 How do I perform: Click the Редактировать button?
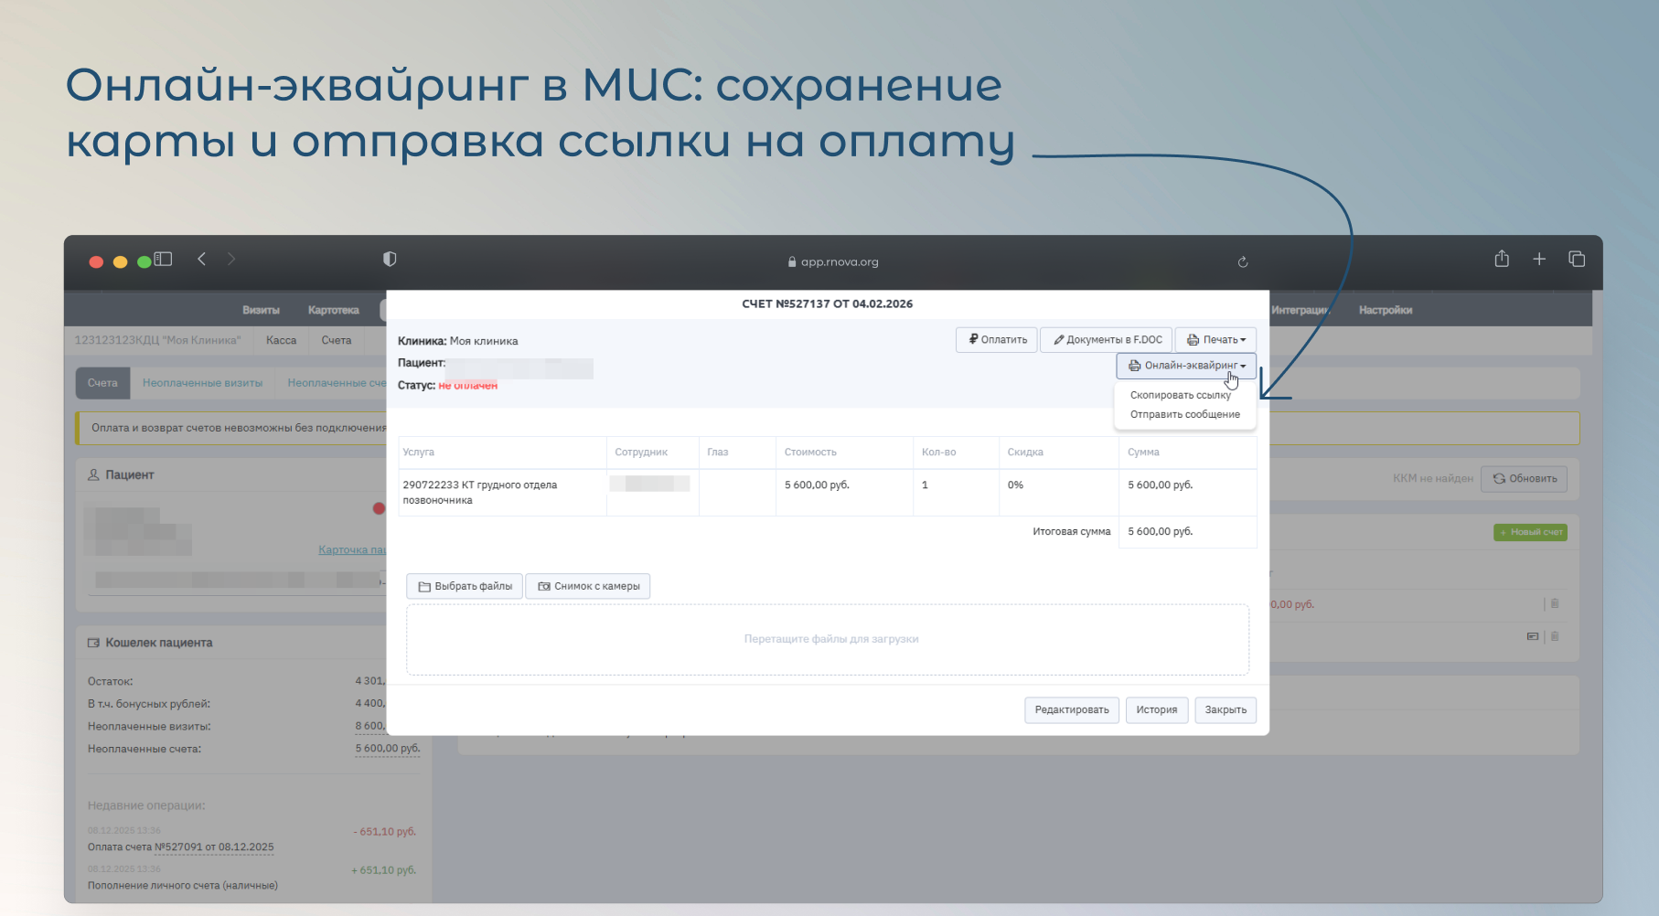pos(1071,710)
